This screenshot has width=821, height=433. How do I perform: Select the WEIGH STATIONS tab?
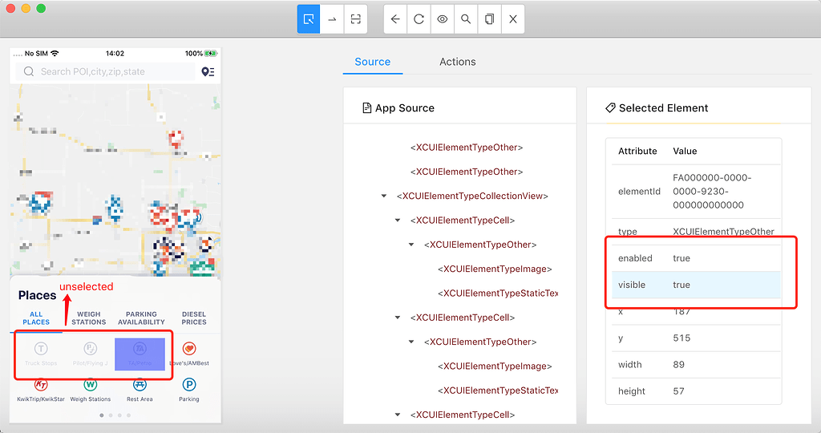click(x=88, y=318)
